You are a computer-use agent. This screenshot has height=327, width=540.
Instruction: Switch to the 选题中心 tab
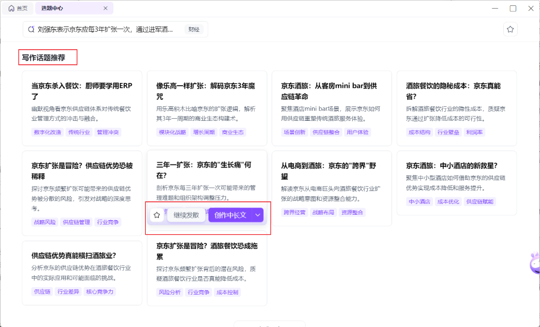(52, 8)
